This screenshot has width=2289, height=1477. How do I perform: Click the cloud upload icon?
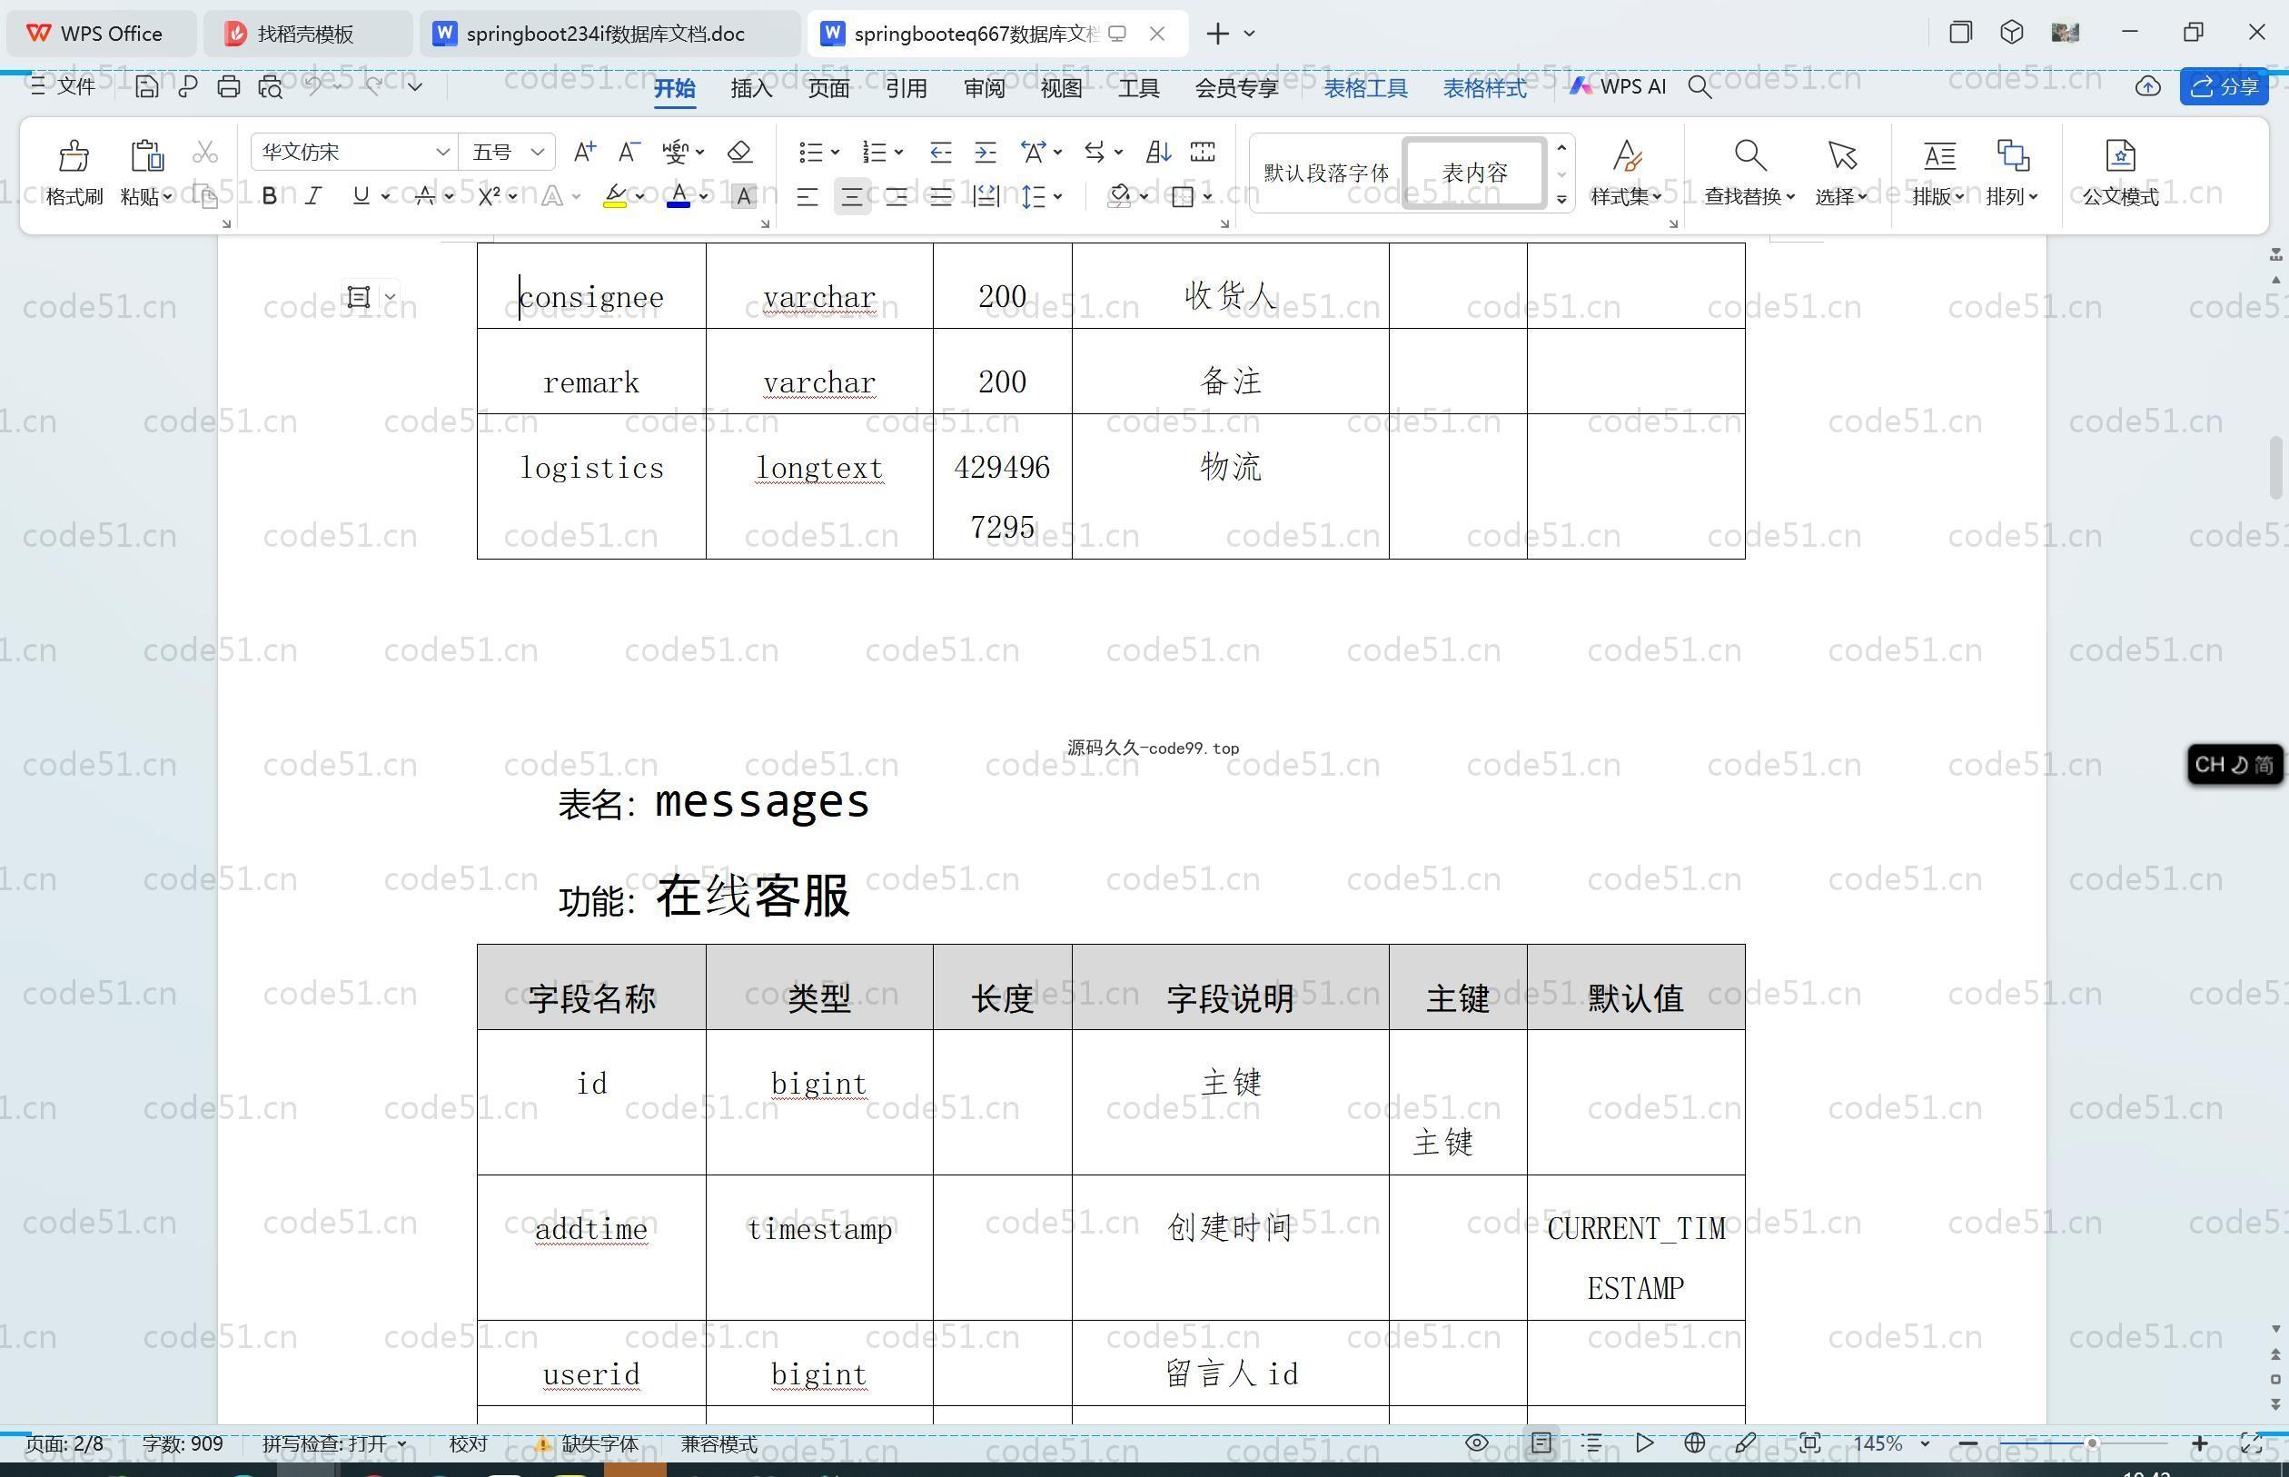[2148, 86]
